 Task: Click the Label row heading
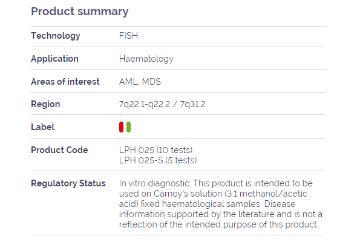point(43,127)
